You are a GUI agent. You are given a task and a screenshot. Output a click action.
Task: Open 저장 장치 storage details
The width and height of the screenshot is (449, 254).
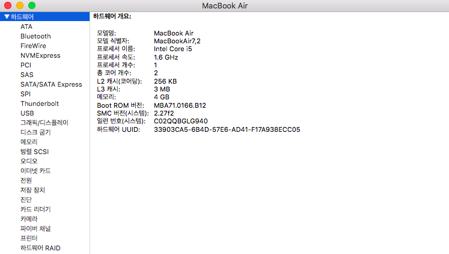33,190
